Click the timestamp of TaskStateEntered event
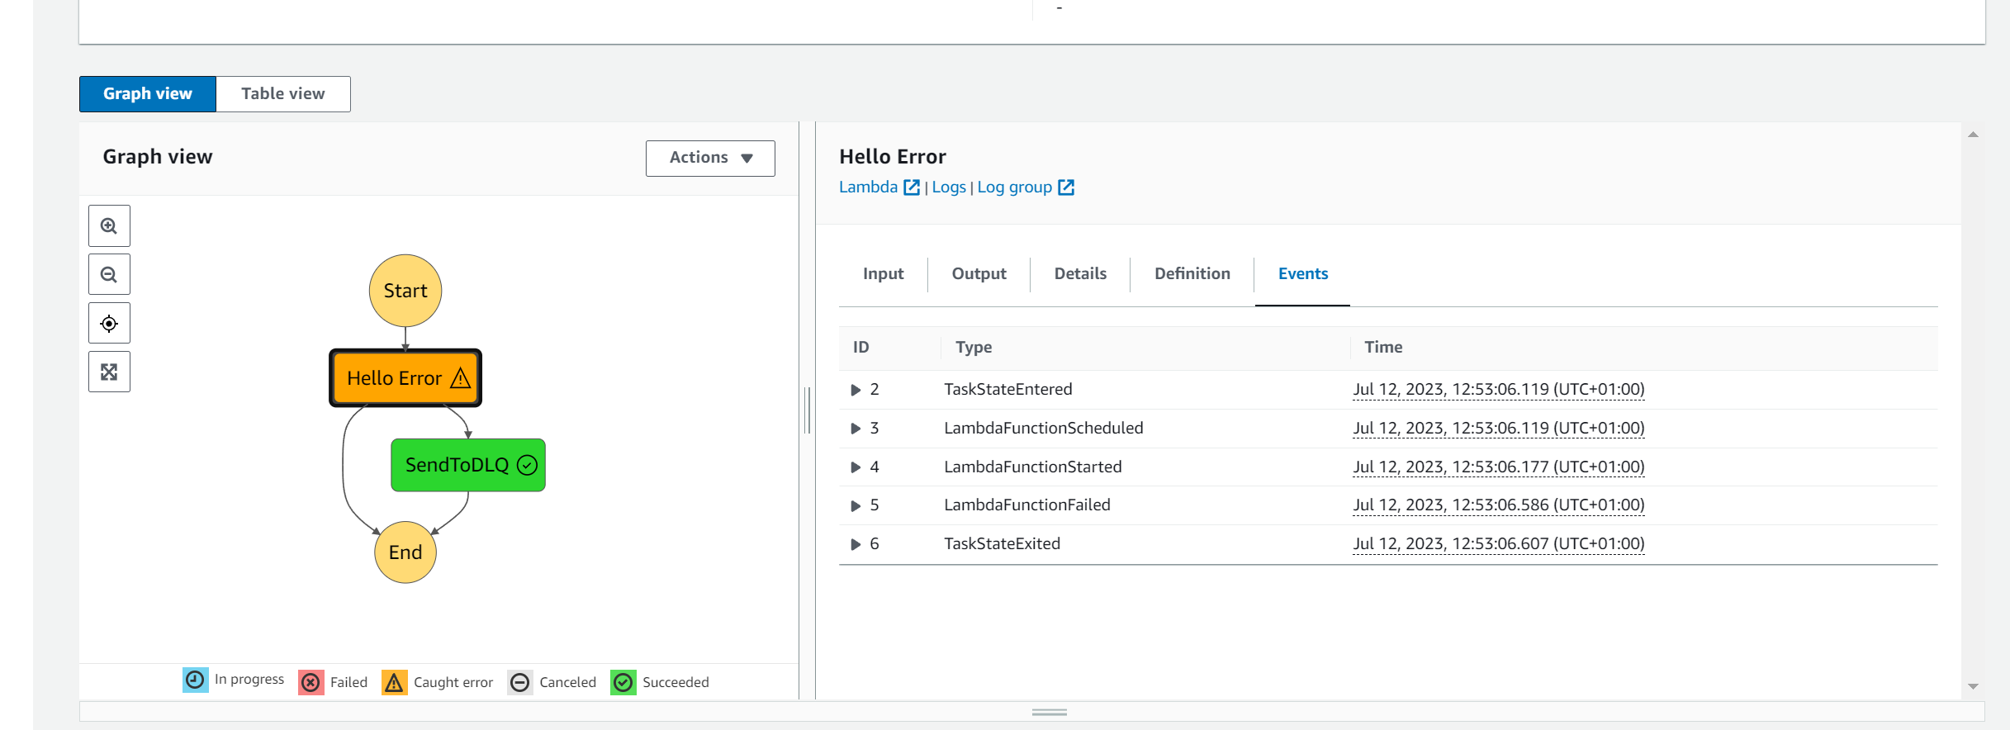 point(1499,390)
